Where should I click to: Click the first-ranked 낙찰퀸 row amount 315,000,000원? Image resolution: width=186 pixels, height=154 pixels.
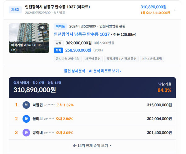(159, 105)
